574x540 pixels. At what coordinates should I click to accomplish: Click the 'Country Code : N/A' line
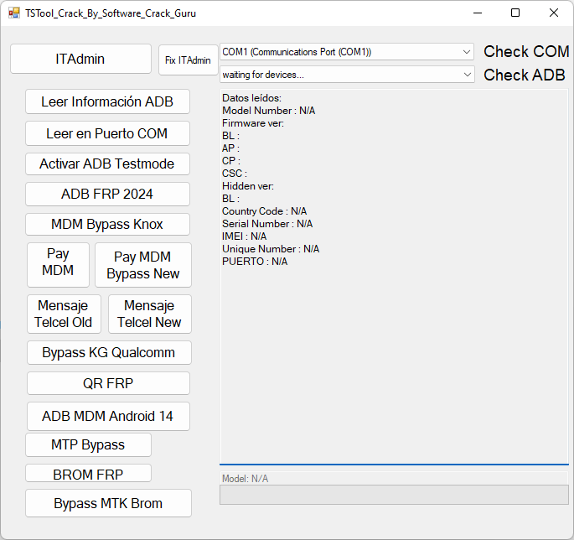click(264, 211)
